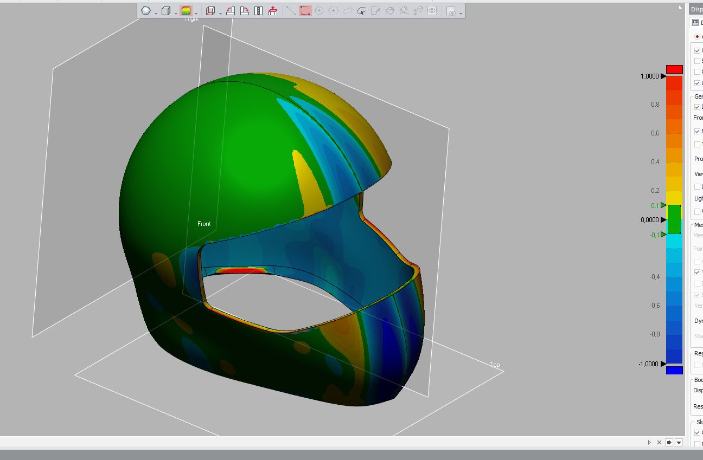Select the rectangle selection mode tool

pyautogui.click(x=305, y=11)
